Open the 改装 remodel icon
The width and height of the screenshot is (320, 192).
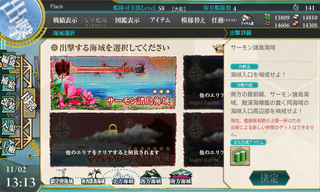pyautogui.click(x=8, y=104)
